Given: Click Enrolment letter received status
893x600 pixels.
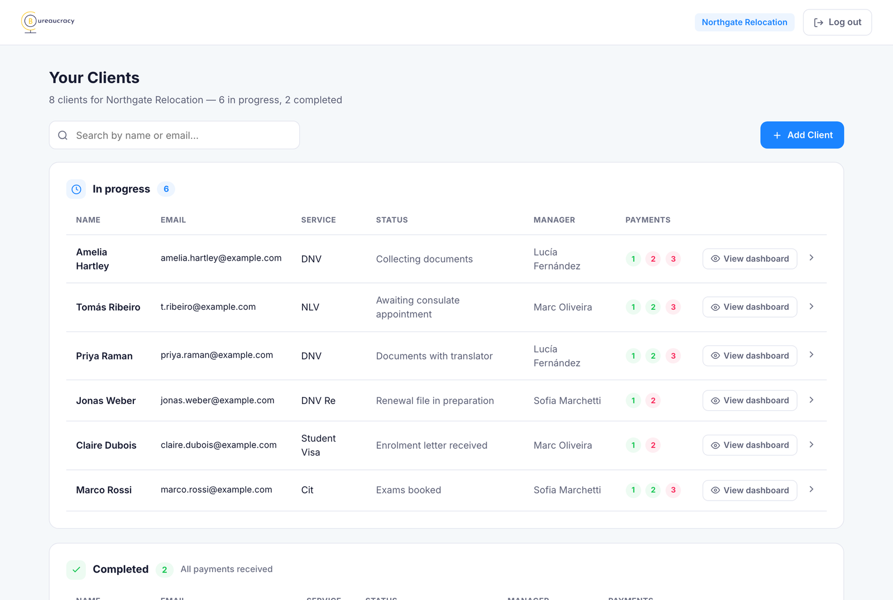Looking at the screenshot, I should point(431,445).
